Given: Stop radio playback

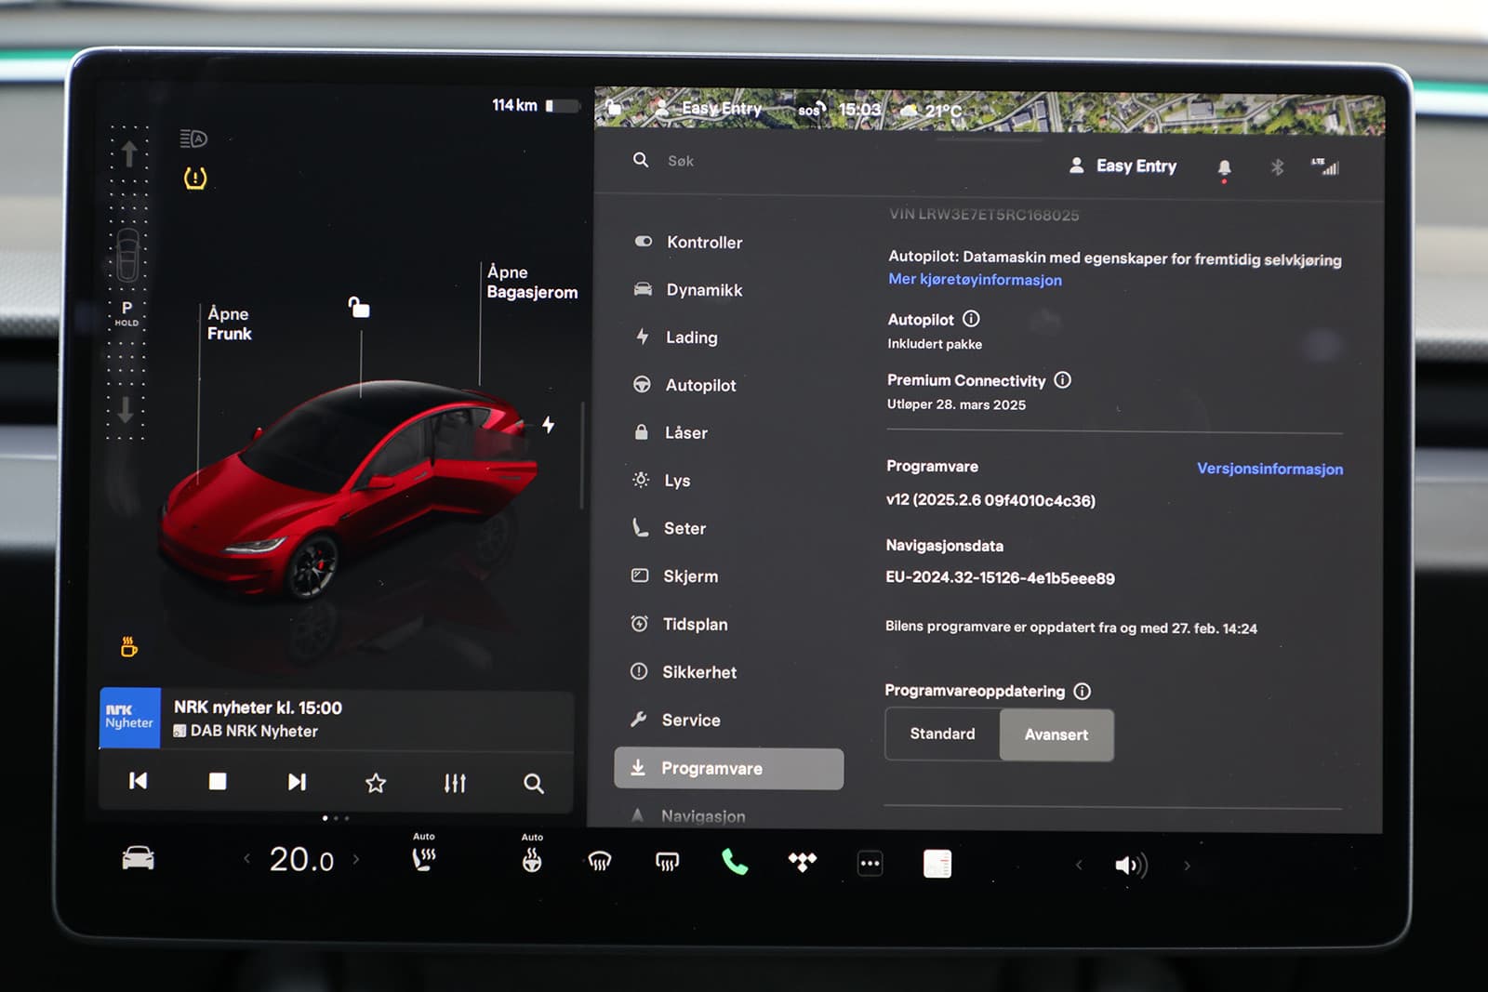Looking at the screenshot, I should coord(218,782).
